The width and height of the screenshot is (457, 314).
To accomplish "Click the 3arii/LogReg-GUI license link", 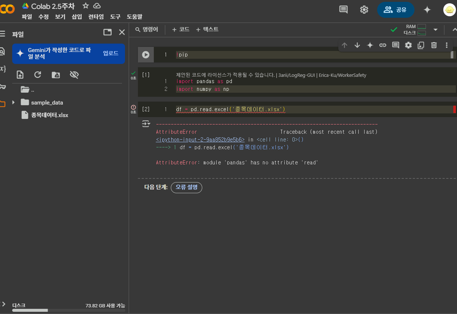I will [297, 75].
